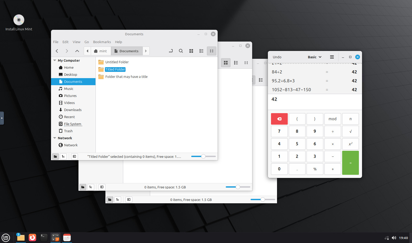Image resolution: width=412 pixels, height=243 pixels.
Task: Click the square root button in calculator
Action: 350,131
